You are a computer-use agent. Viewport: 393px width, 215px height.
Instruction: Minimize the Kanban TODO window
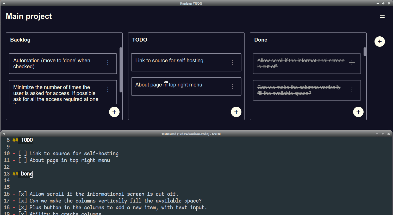[x=378, y=3]
